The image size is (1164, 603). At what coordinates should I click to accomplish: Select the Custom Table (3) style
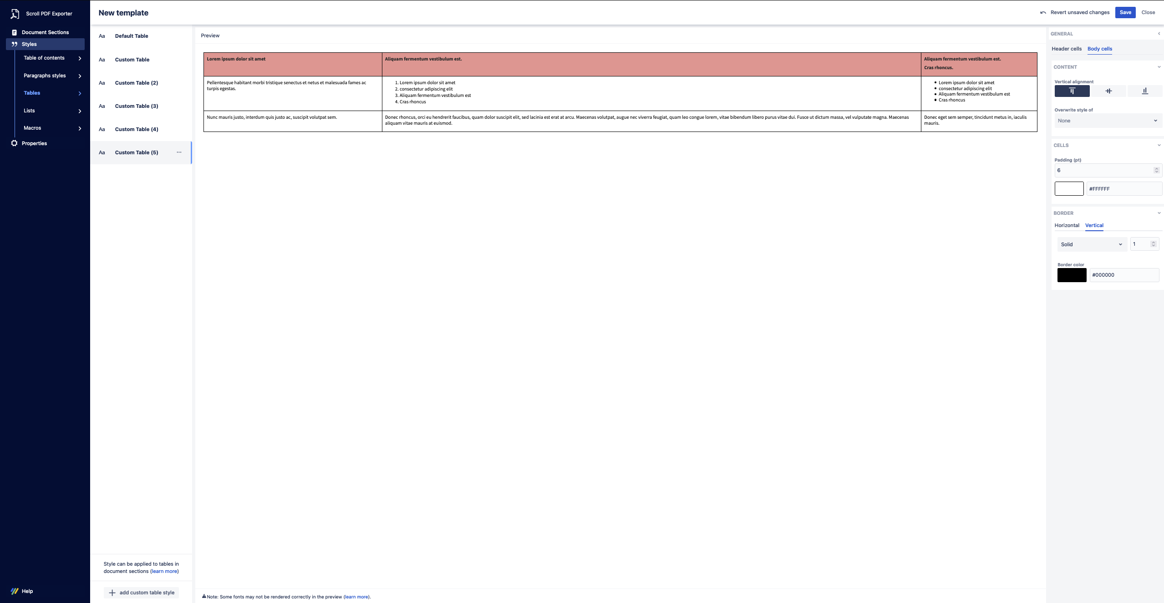coord(137,106)
